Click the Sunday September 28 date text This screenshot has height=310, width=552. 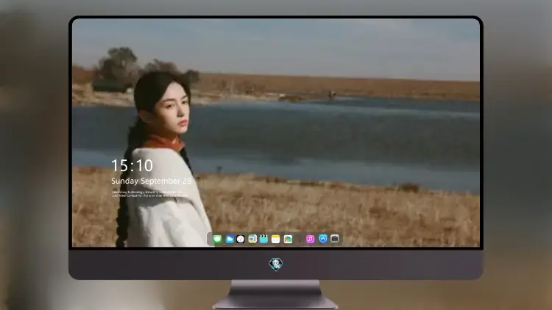tap(152, 181)
